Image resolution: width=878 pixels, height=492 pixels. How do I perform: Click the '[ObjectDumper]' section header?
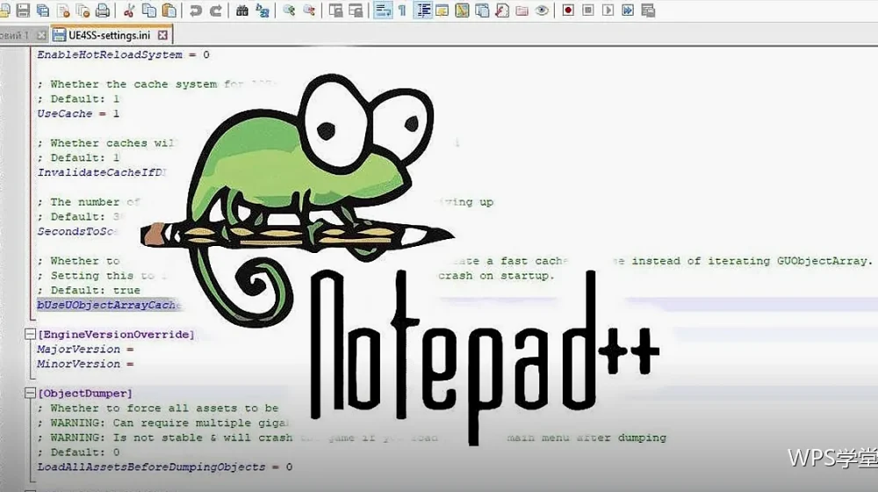pos(84,393)
